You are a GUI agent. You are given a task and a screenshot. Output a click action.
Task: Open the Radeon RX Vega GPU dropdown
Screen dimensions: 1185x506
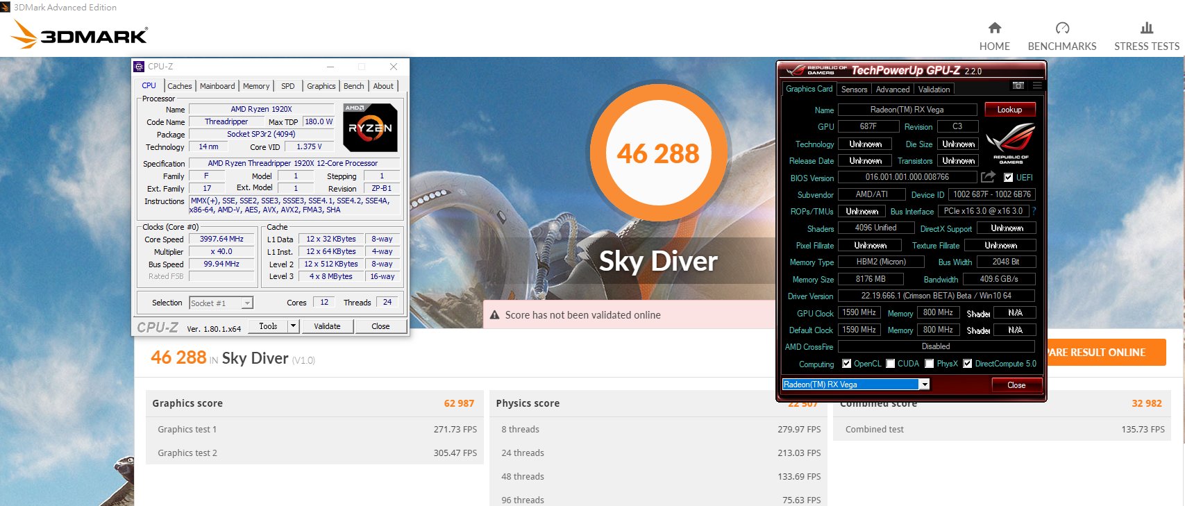point(925,385)
